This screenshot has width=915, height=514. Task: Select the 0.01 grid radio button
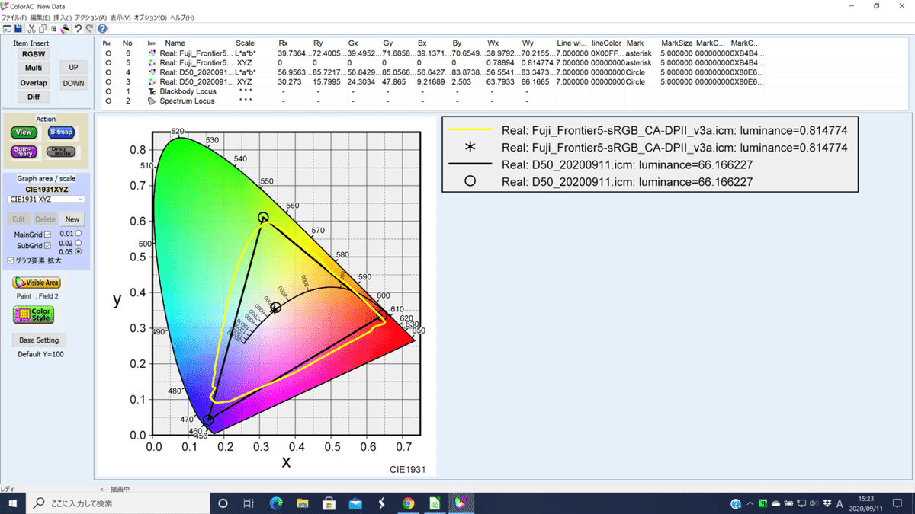point(78,233)
